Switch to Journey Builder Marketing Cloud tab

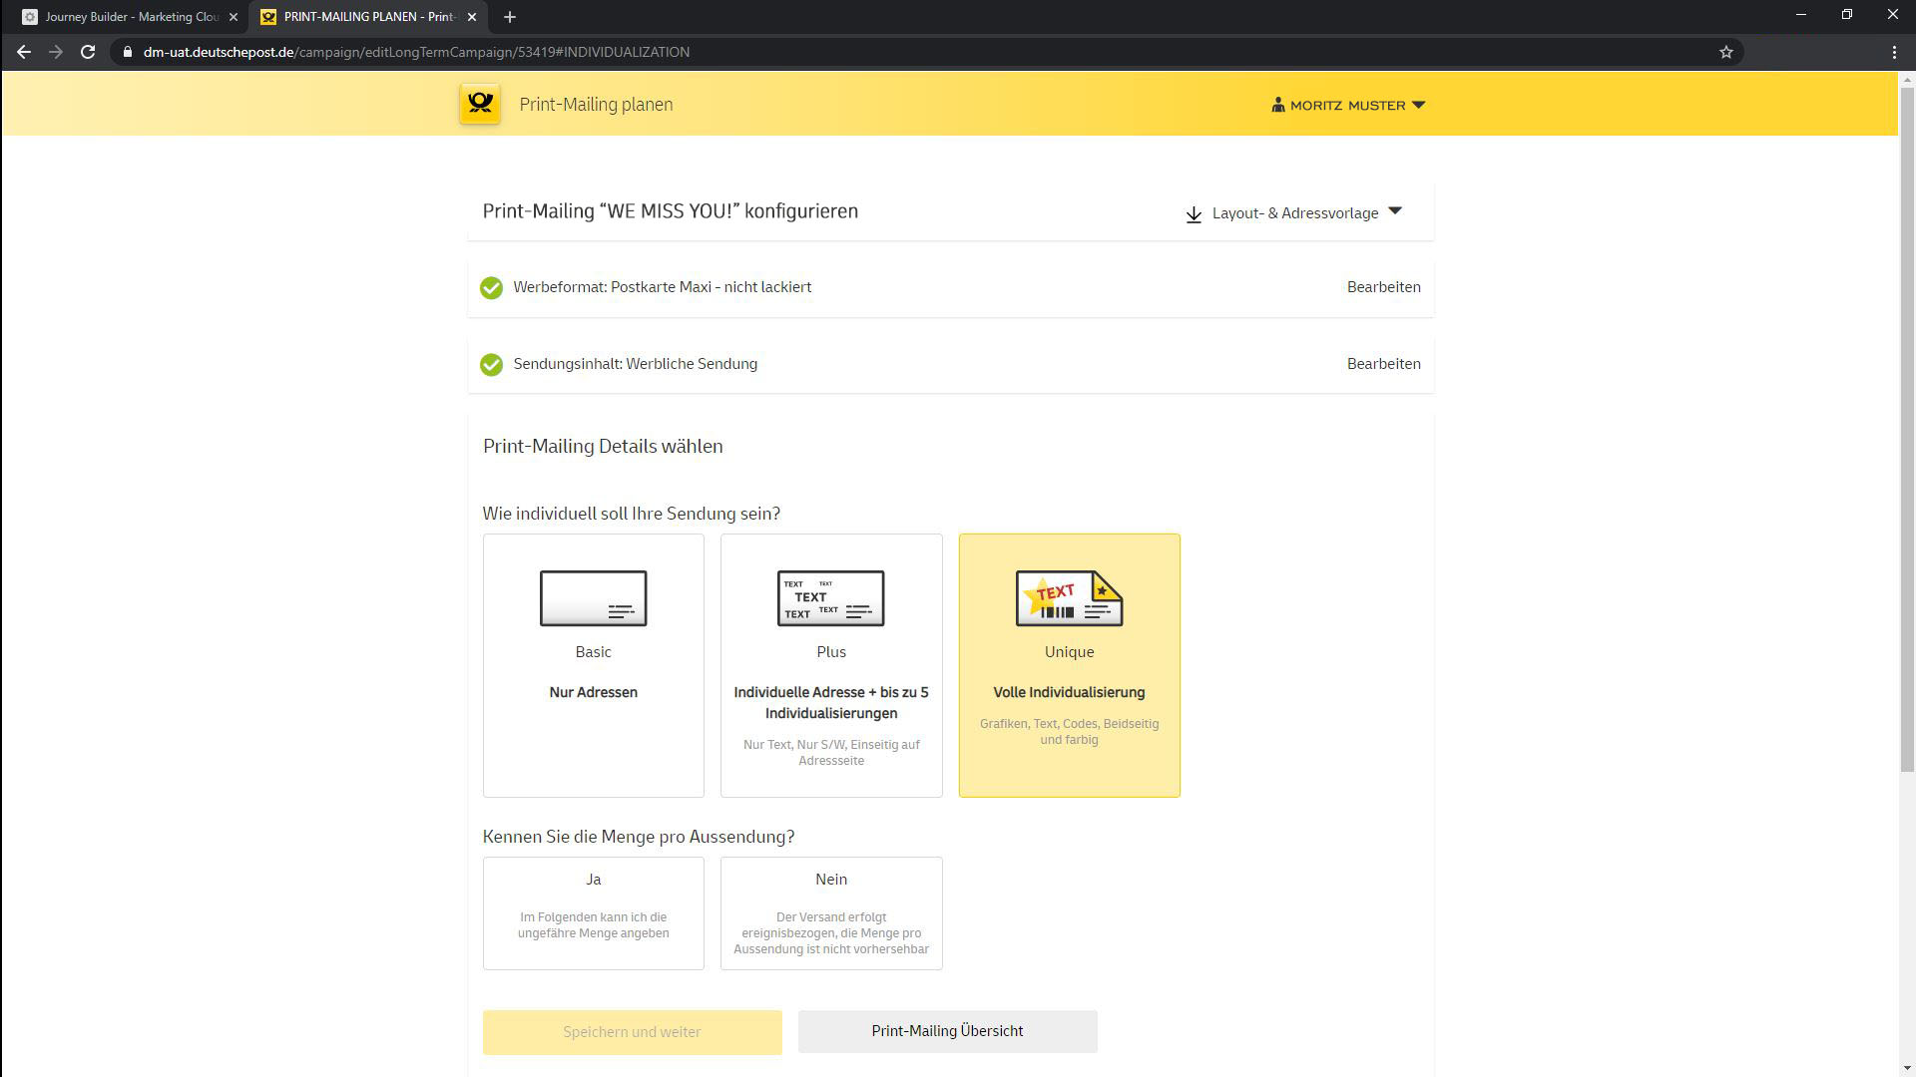point(130,17)
